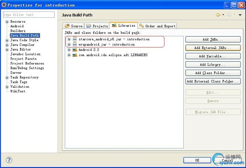246x168 pixels.
Task: Select com.android.ide.eclipse.adt.LIBRARIES row text
Action: pyautogui.click(x=113, y=55)
